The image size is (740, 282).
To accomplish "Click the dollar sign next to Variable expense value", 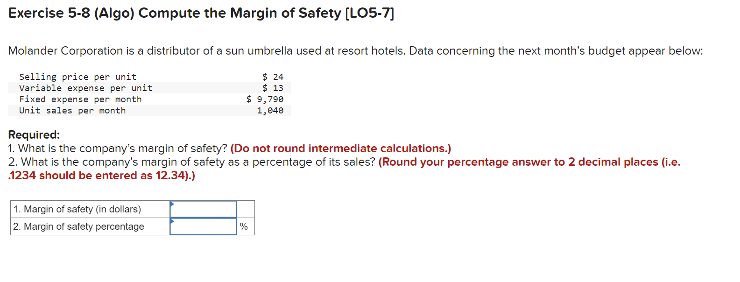I will click(x=265, y=88).
